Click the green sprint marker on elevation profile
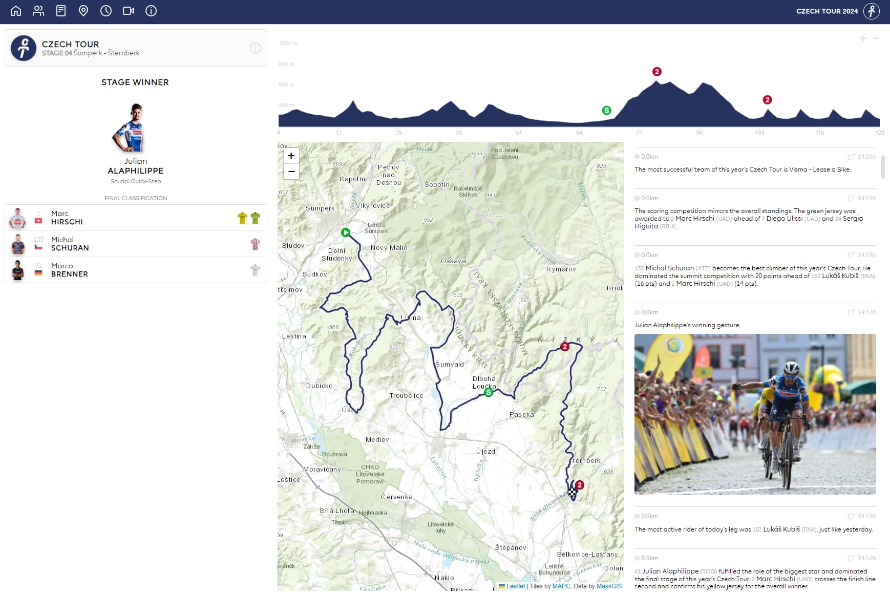Image resolution: width=890 pixels, height=596 pixels. click(x=607, y=110)
